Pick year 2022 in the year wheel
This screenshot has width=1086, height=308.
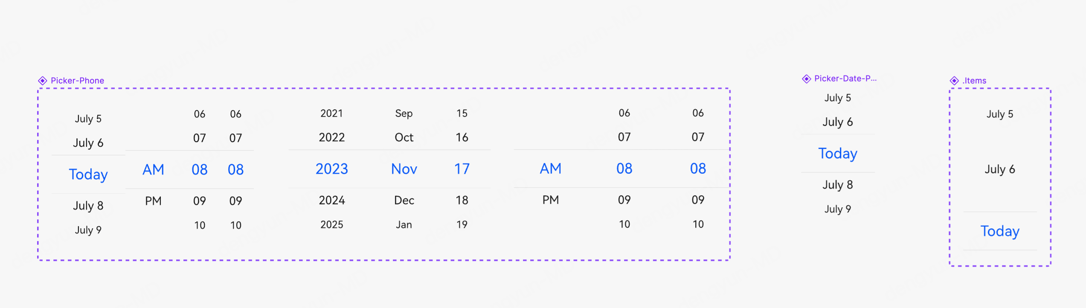(332, 137)
